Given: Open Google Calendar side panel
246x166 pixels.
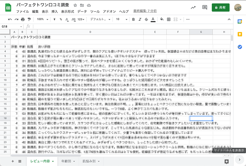Looking at the screenshot, I should (239, 22).
